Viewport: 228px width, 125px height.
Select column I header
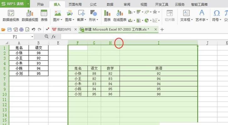click(159, 43)
